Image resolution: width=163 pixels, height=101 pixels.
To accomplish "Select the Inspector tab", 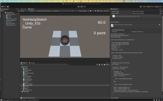I will (114, 9).
